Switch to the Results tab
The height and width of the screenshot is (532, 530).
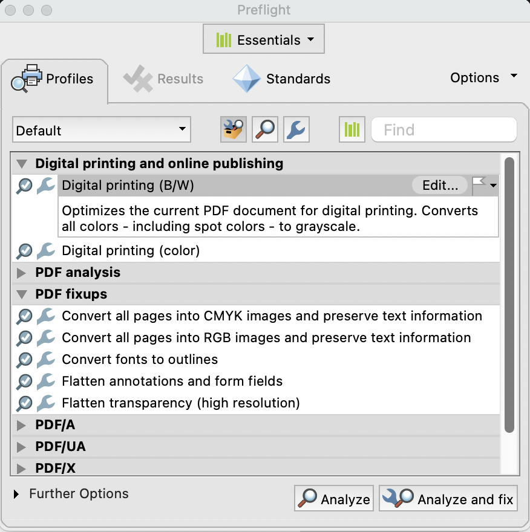163,79
